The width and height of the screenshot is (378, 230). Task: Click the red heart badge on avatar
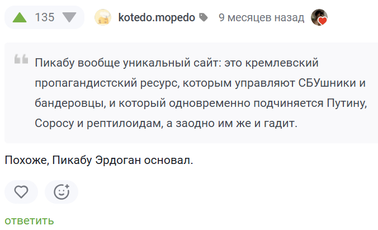click(323, 21)
